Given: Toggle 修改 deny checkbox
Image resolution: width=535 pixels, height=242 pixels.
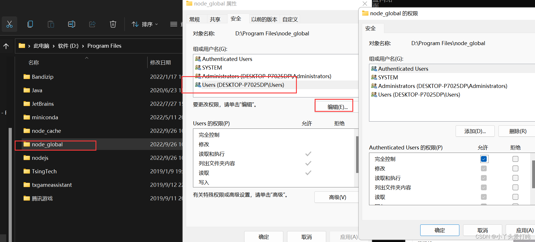Looking at the screenshot, I should tap(515, 168).
